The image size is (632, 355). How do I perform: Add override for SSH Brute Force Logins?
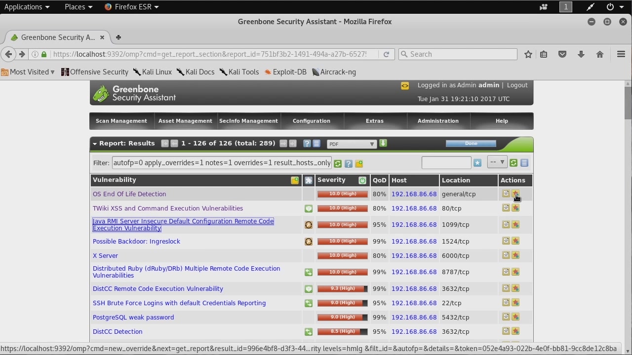click(515, 303)
